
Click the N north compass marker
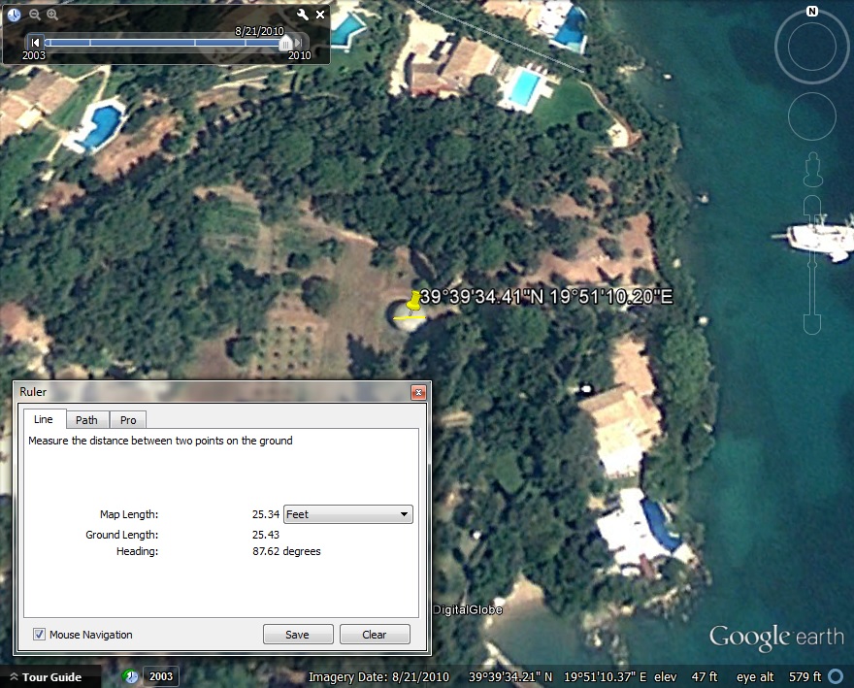[x=811, y=13]
